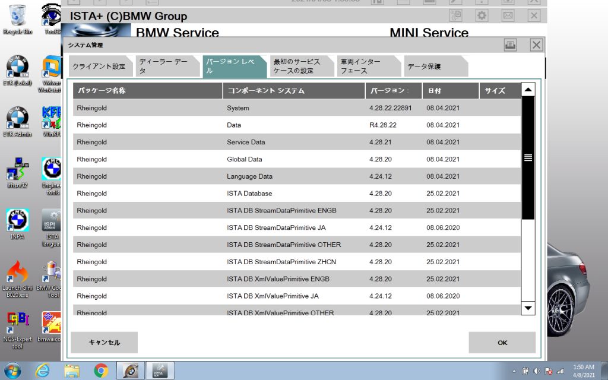Click the パッケージ名称 column header
This screenshot has width=608, height=380.
tap(148, 91)
